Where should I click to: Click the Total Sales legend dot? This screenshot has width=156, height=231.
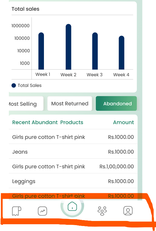tap(14, 85)
